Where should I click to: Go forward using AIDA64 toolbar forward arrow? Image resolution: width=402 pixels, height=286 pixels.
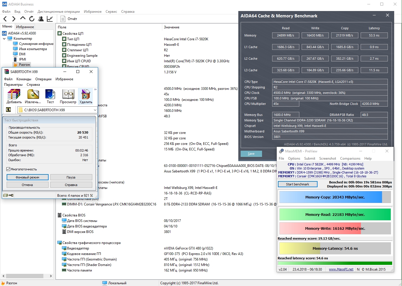14,19
